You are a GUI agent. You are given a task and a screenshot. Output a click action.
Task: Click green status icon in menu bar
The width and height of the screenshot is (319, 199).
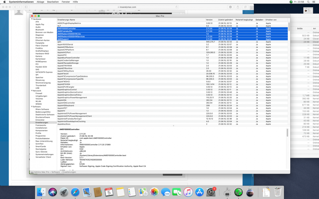click(291, 2)
